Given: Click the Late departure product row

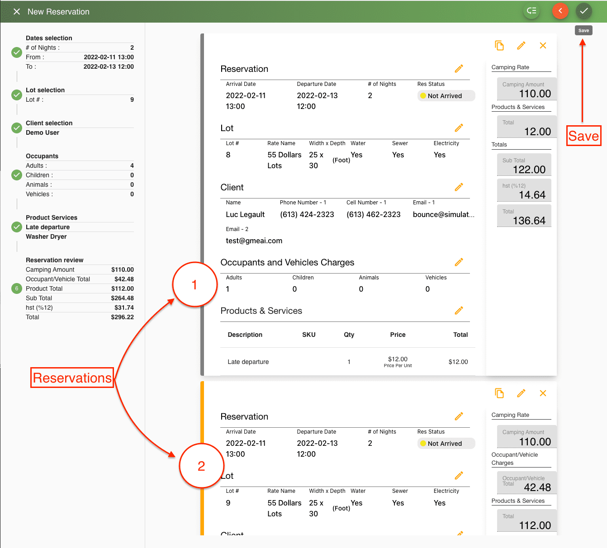Looking at the screenshot, I should coord(347,362).
